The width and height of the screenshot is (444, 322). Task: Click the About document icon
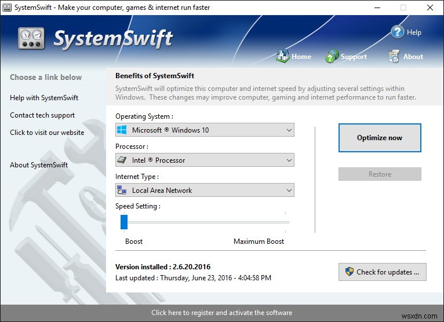394,56
